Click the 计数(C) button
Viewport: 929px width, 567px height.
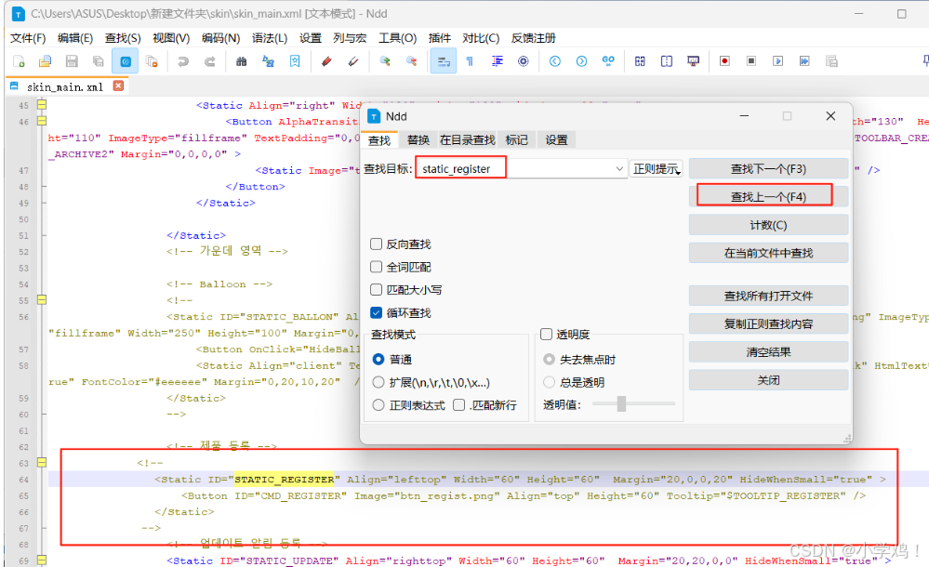click(768, 225)
